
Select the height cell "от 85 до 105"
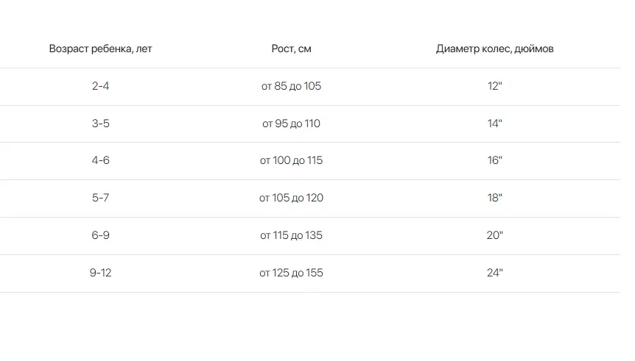pos(291,86)
